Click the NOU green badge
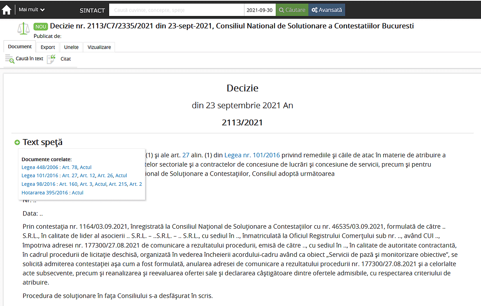Image resolution: width=481 pixels, height=306 pixels. coord(41,27)
